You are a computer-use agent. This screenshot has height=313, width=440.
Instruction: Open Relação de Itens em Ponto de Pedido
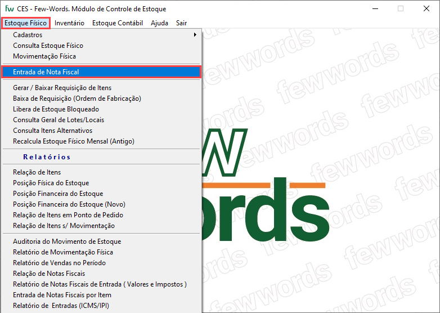[101, 215]
